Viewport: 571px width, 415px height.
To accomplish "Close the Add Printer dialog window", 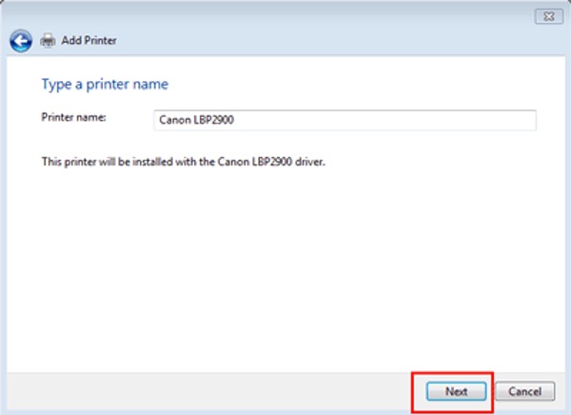I will 544,15.
